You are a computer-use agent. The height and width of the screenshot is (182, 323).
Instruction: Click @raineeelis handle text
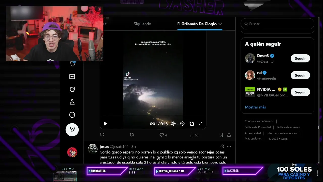[267, 78]
